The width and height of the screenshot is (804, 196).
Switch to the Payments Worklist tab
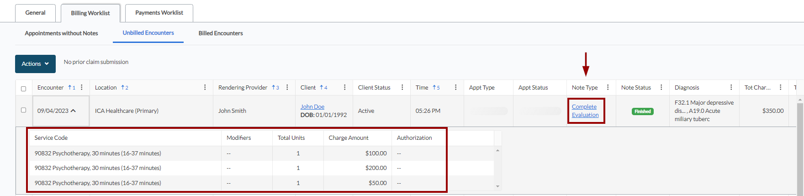coord(159,13)
